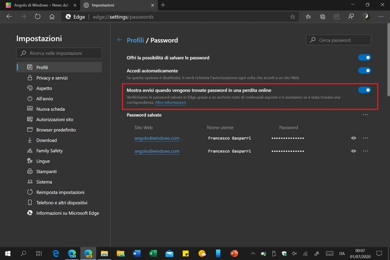Click the Cerca password search field
The width and height of the screenshot is (390, 260).
[x=339, y=40]
